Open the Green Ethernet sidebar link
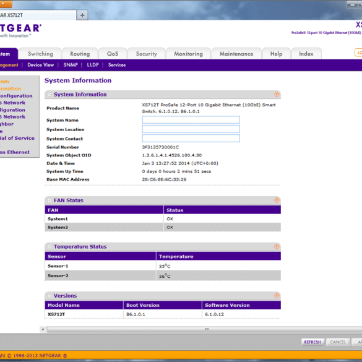 [x=15, y=152]
